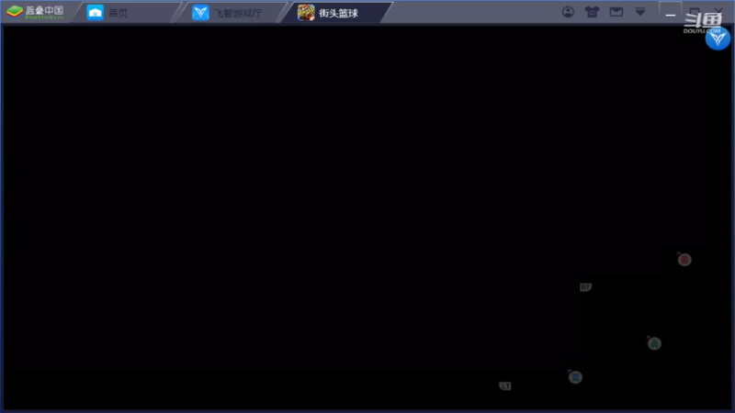Screen dimensions: 735x413
Task: Tap the green A gamepad key overlay
Action: point(654,343)
